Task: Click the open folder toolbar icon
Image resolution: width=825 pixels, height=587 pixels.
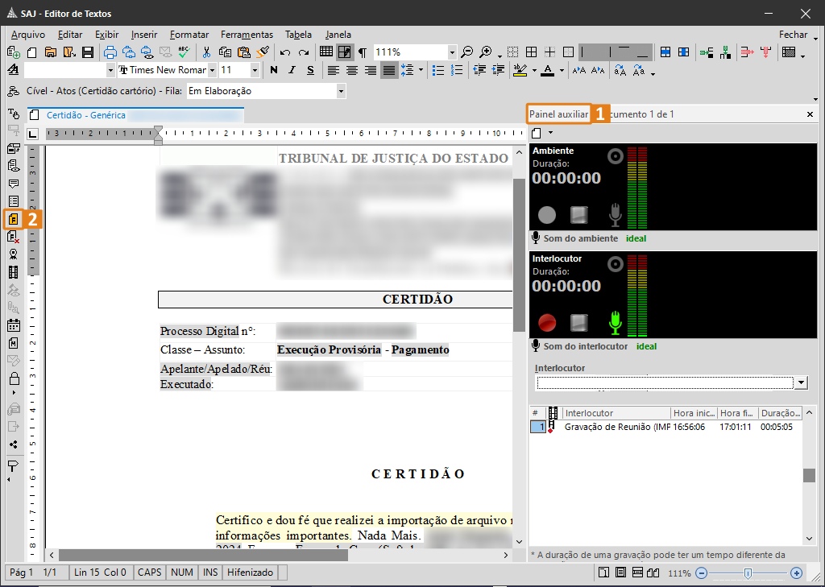Action: (51, 52)
